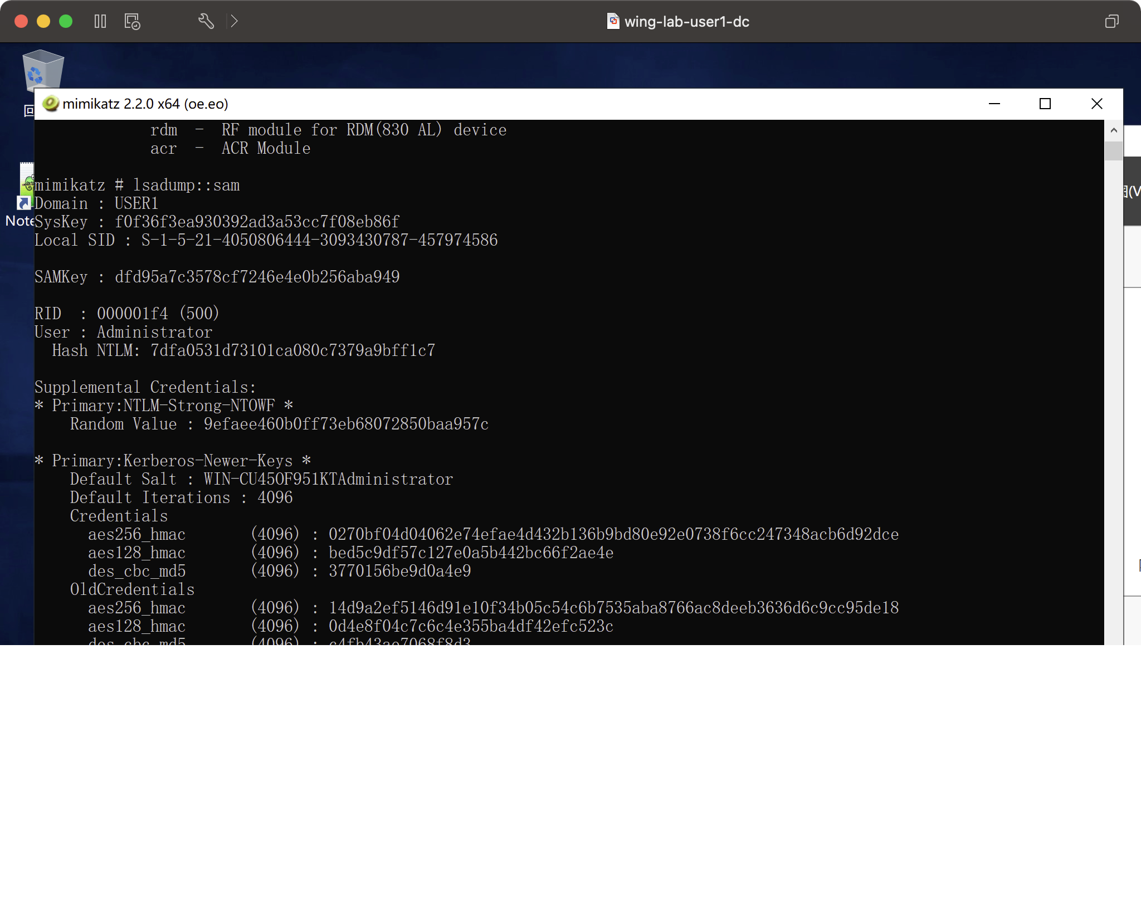
Task: Click the SAMKey dfd95a7c3578 value
Action: [x=257, y=277]
